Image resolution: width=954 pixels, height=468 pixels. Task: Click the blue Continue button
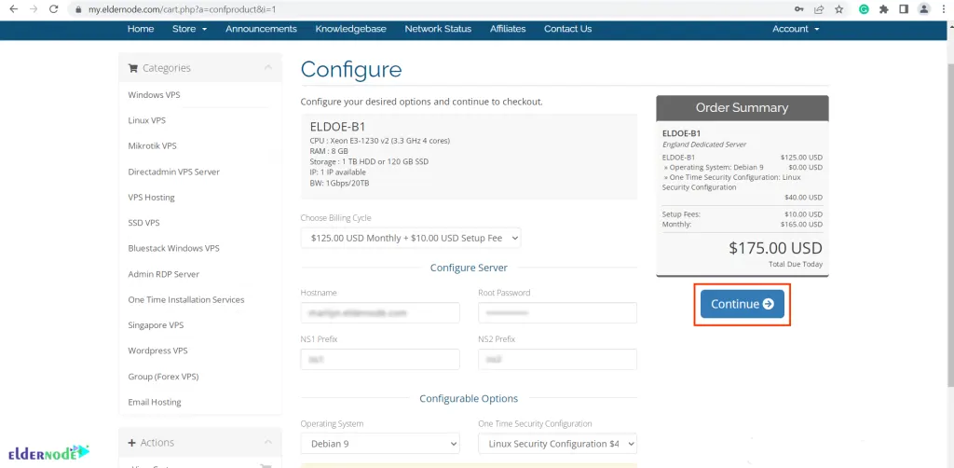[743, 304]
